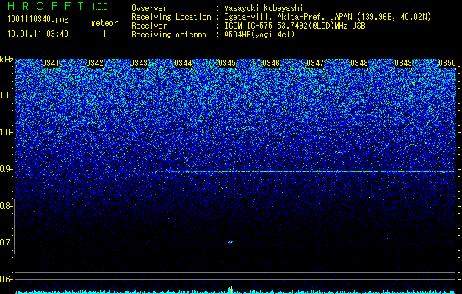Click the date 10.01.11 03:40
The height and width of the screenshot is (294, 462).
pos(37,34)
